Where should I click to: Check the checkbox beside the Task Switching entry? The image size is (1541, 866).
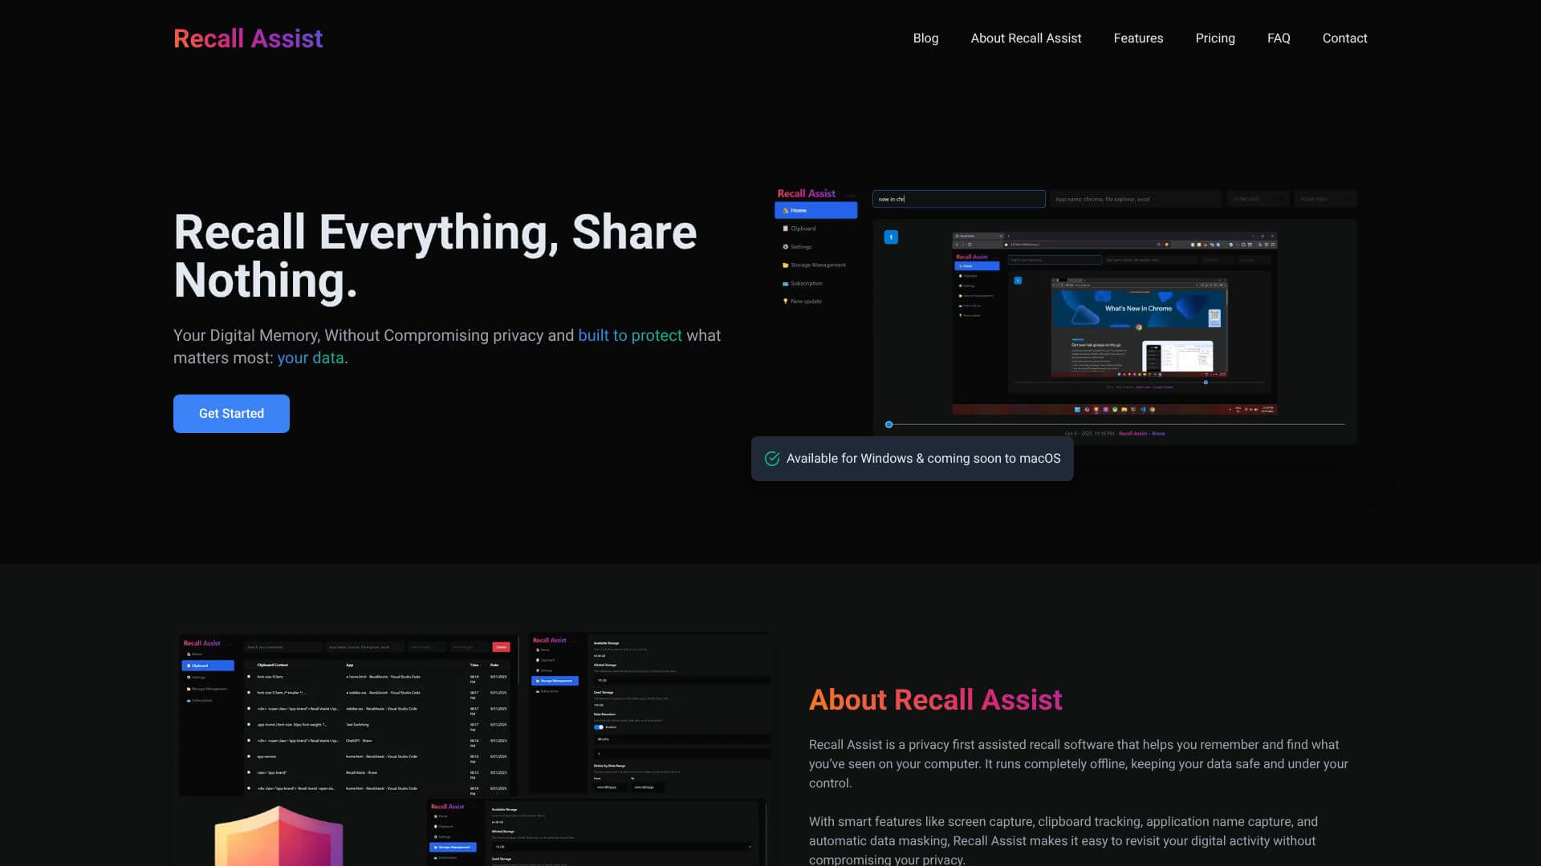249,725
